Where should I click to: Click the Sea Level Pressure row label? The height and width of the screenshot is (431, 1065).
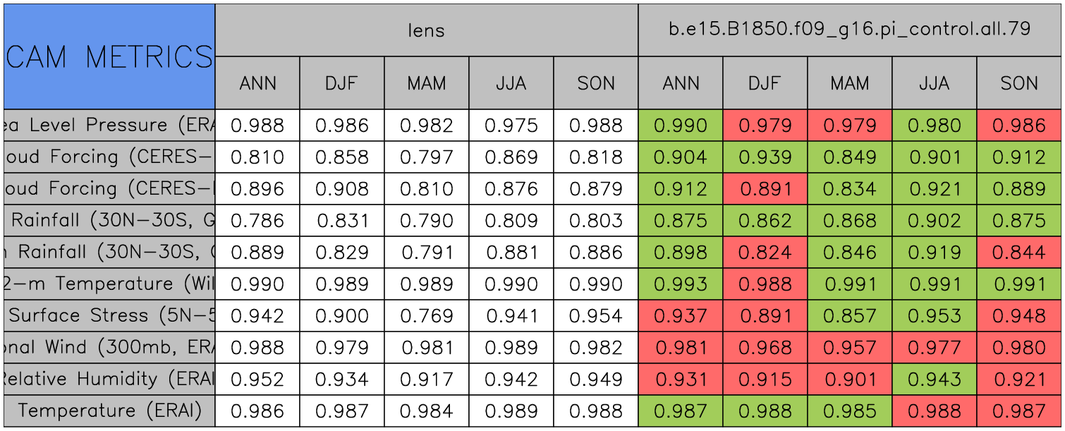click(x=109, y=126)
